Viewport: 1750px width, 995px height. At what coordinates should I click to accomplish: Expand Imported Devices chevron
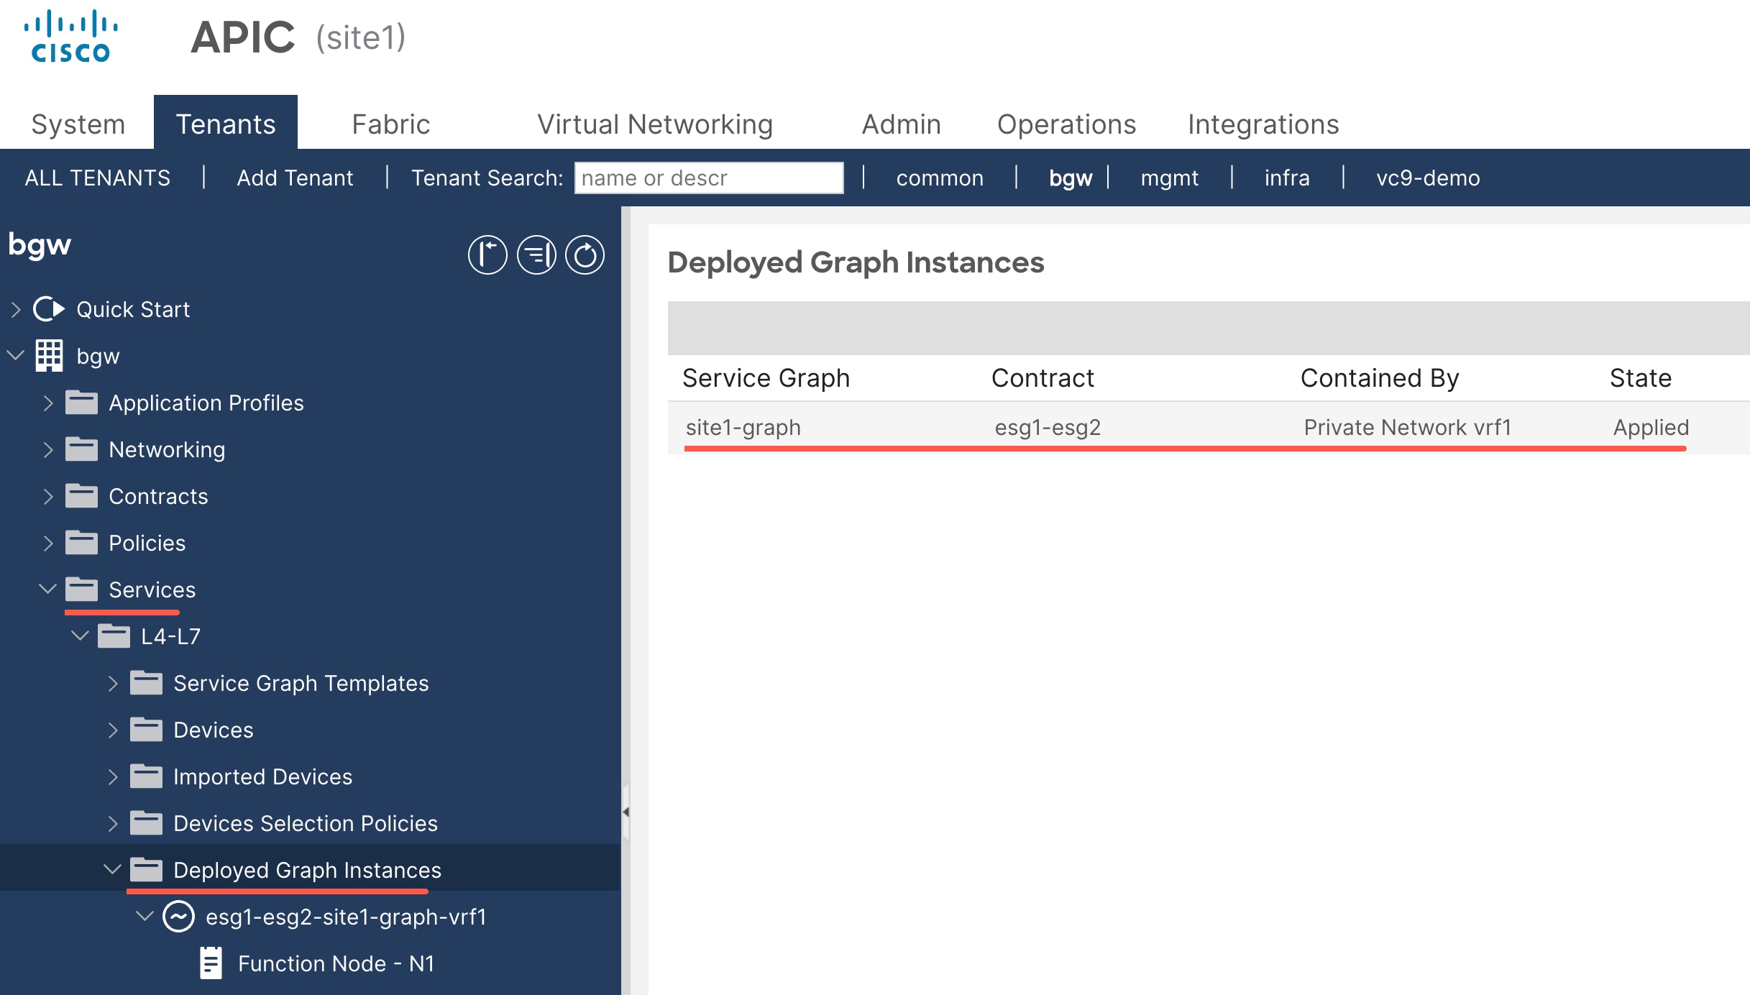click(113, 776)
